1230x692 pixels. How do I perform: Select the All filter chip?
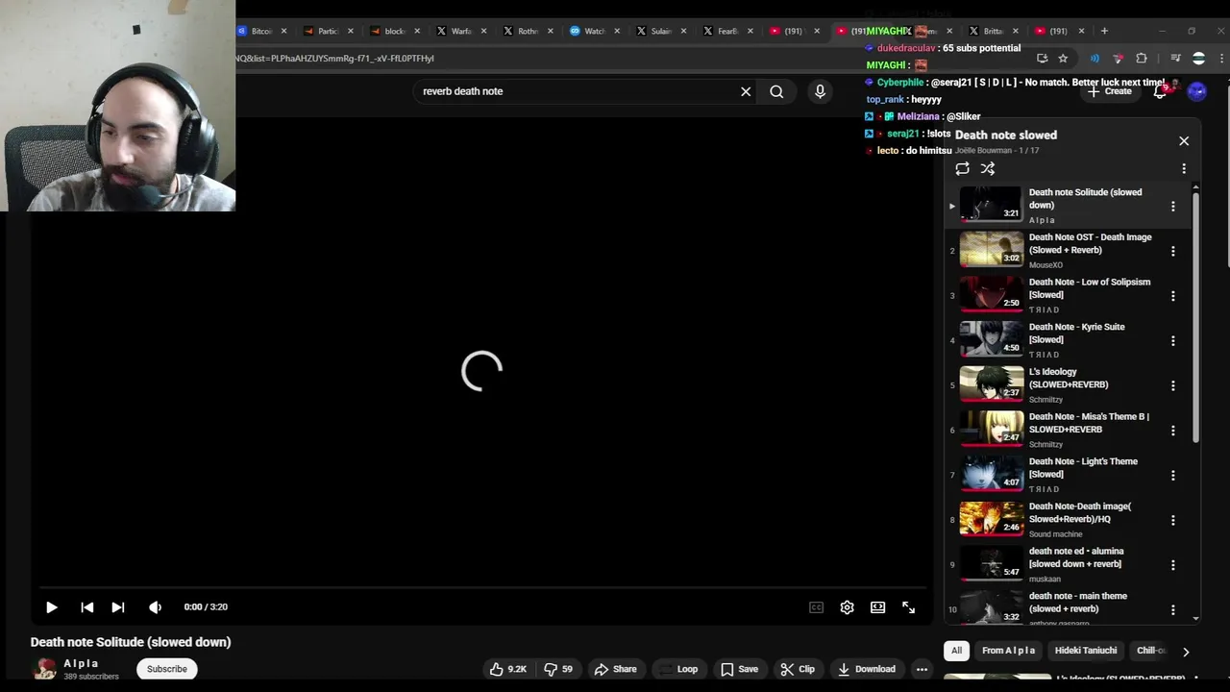point(956,651)
